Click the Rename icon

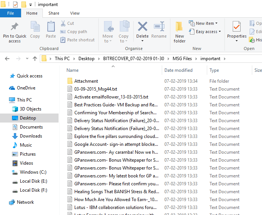coord(159,26)
